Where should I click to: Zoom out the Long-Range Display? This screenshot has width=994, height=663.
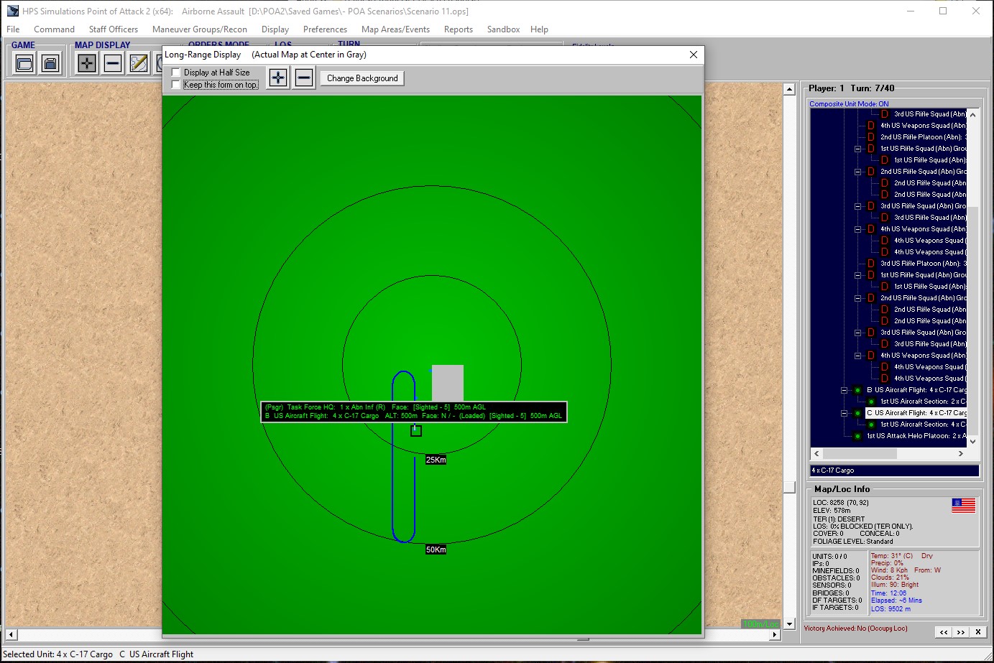304,78
